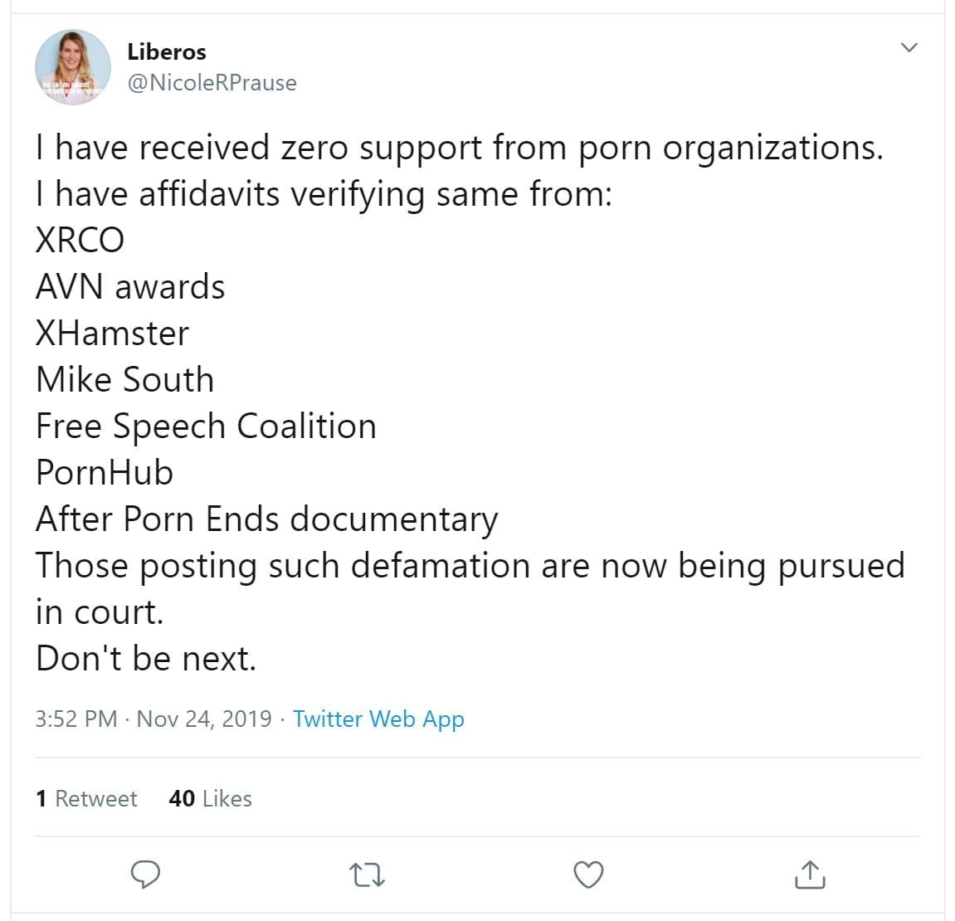The width and height of the screenshot is (955, 921).
Task: Open the Twitter Web App source link
Action: tap(378, 719)
